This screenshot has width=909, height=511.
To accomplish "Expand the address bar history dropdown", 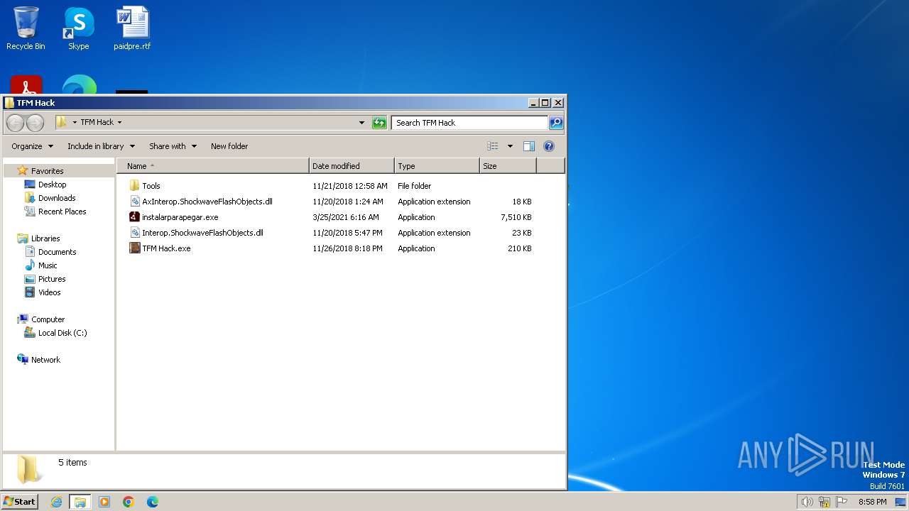I will pyautogui.click(x=362, y=123).
